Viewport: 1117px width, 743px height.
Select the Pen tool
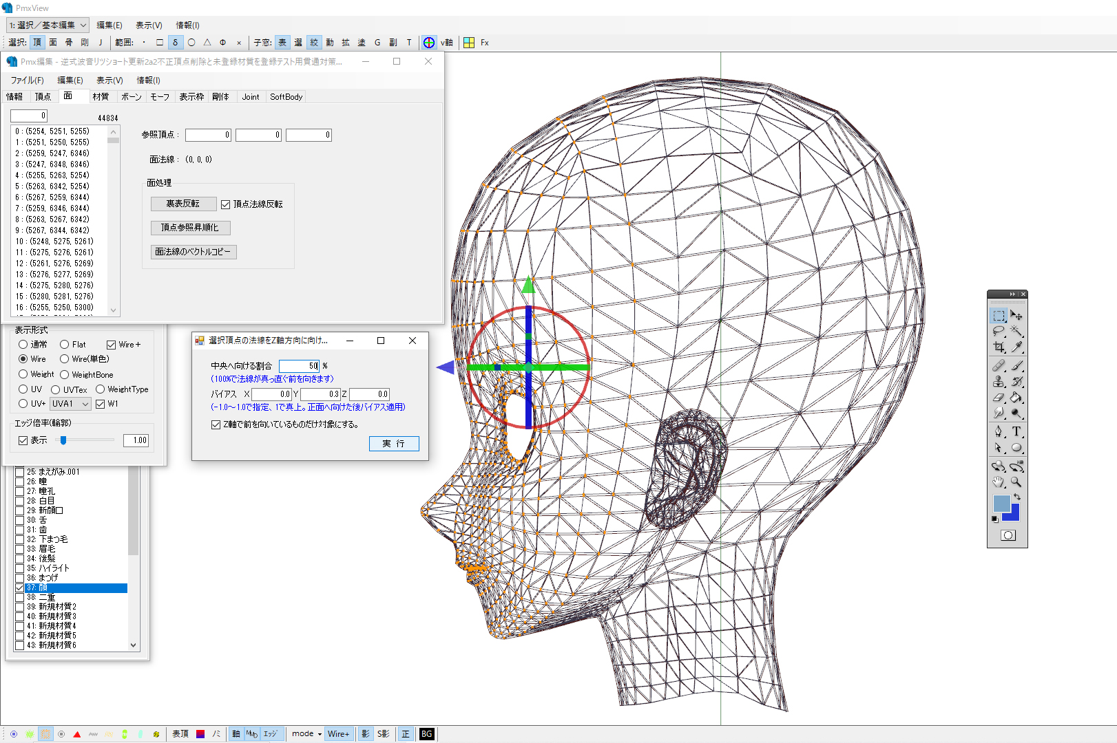point(999,432)
